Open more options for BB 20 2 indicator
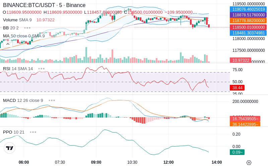 (x=27, y=28)
